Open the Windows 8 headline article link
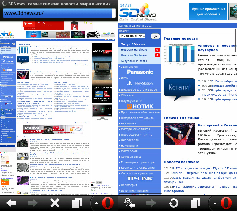The width and height of the screenshot is (237, 211). pos(217,46)
